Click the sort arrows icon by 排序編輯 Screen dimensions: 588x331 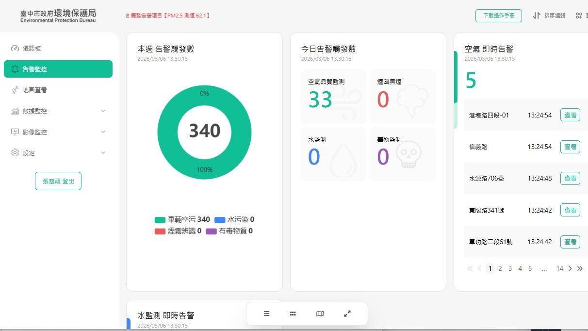[x=537, y=16]
